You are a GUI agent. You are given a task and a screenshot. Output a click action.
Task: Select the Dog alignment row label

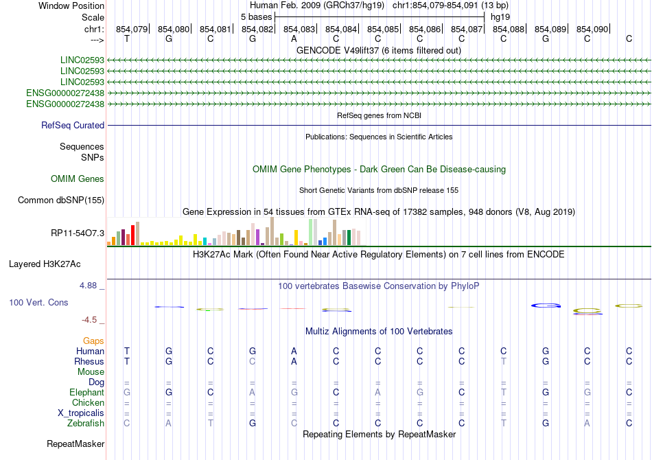[96, 382]
